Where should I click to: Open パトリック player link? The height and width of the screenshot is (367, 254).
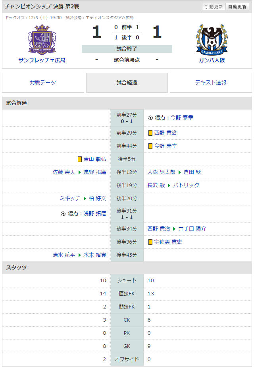(186, 185)
